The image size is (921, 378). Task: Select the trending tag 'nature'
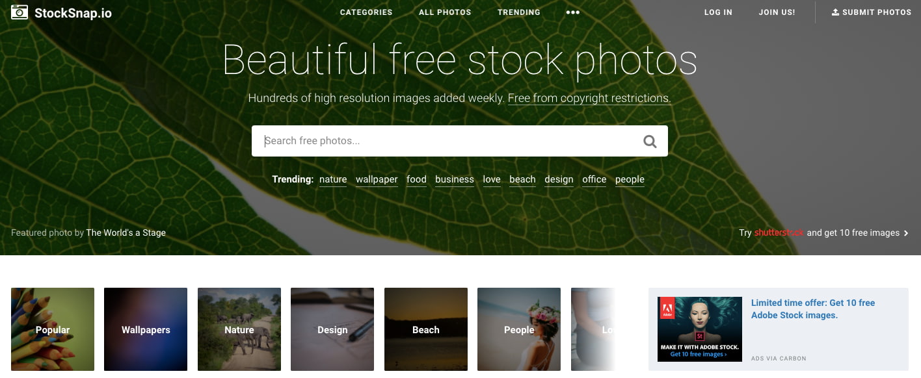tap(333, 179)
